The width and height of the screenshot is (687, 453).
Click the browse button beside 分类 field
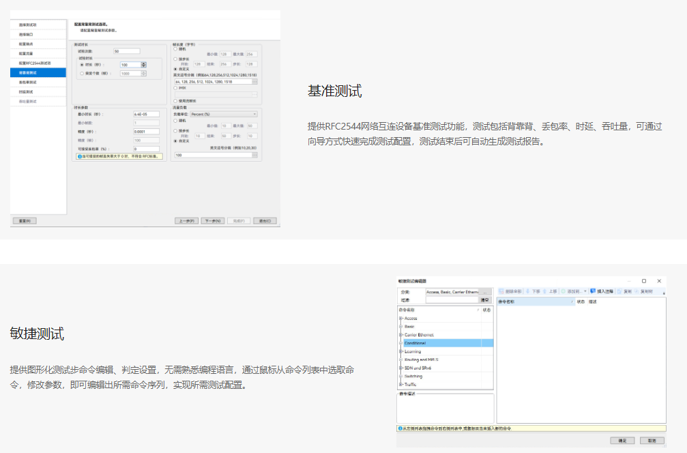click(x=486, y=291)
